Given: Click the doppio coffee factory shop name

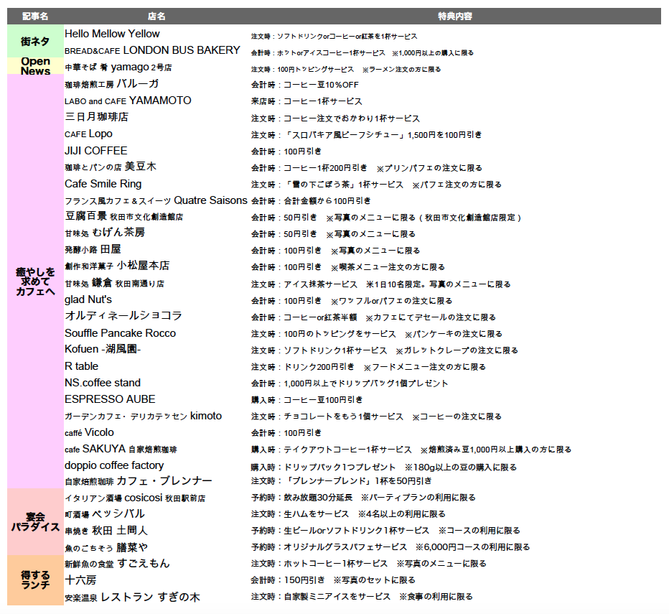Looking at the screenshot, I should pyautogui.click(x=114, y=465).
